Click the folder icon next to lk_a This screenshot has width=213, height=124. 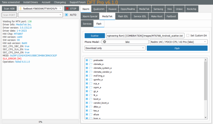tap(91, 95)
